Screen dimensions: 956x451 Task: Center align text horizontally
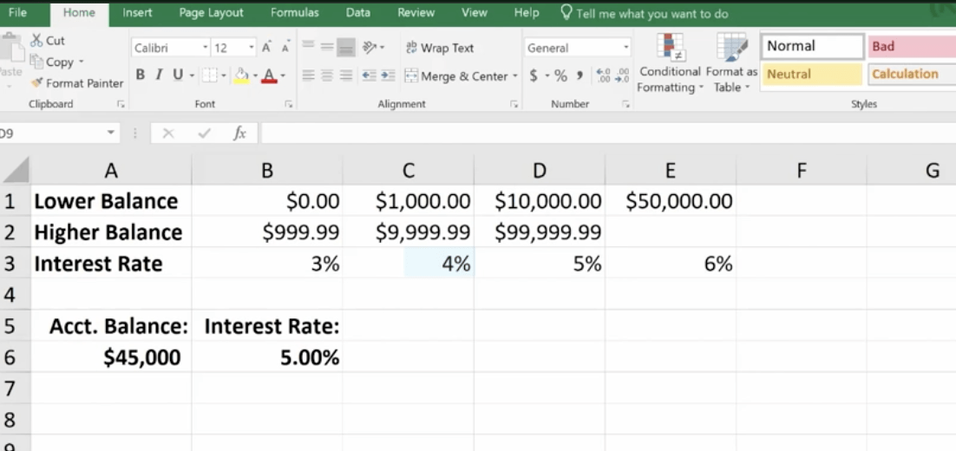[x=327, y=76]
